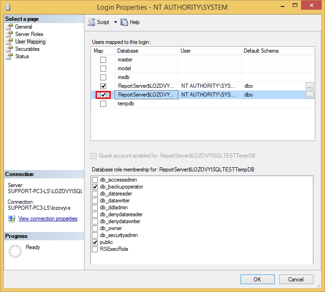Check the Map box for model
The height and width of the screenshot is (292, 325).
(103, 68)
